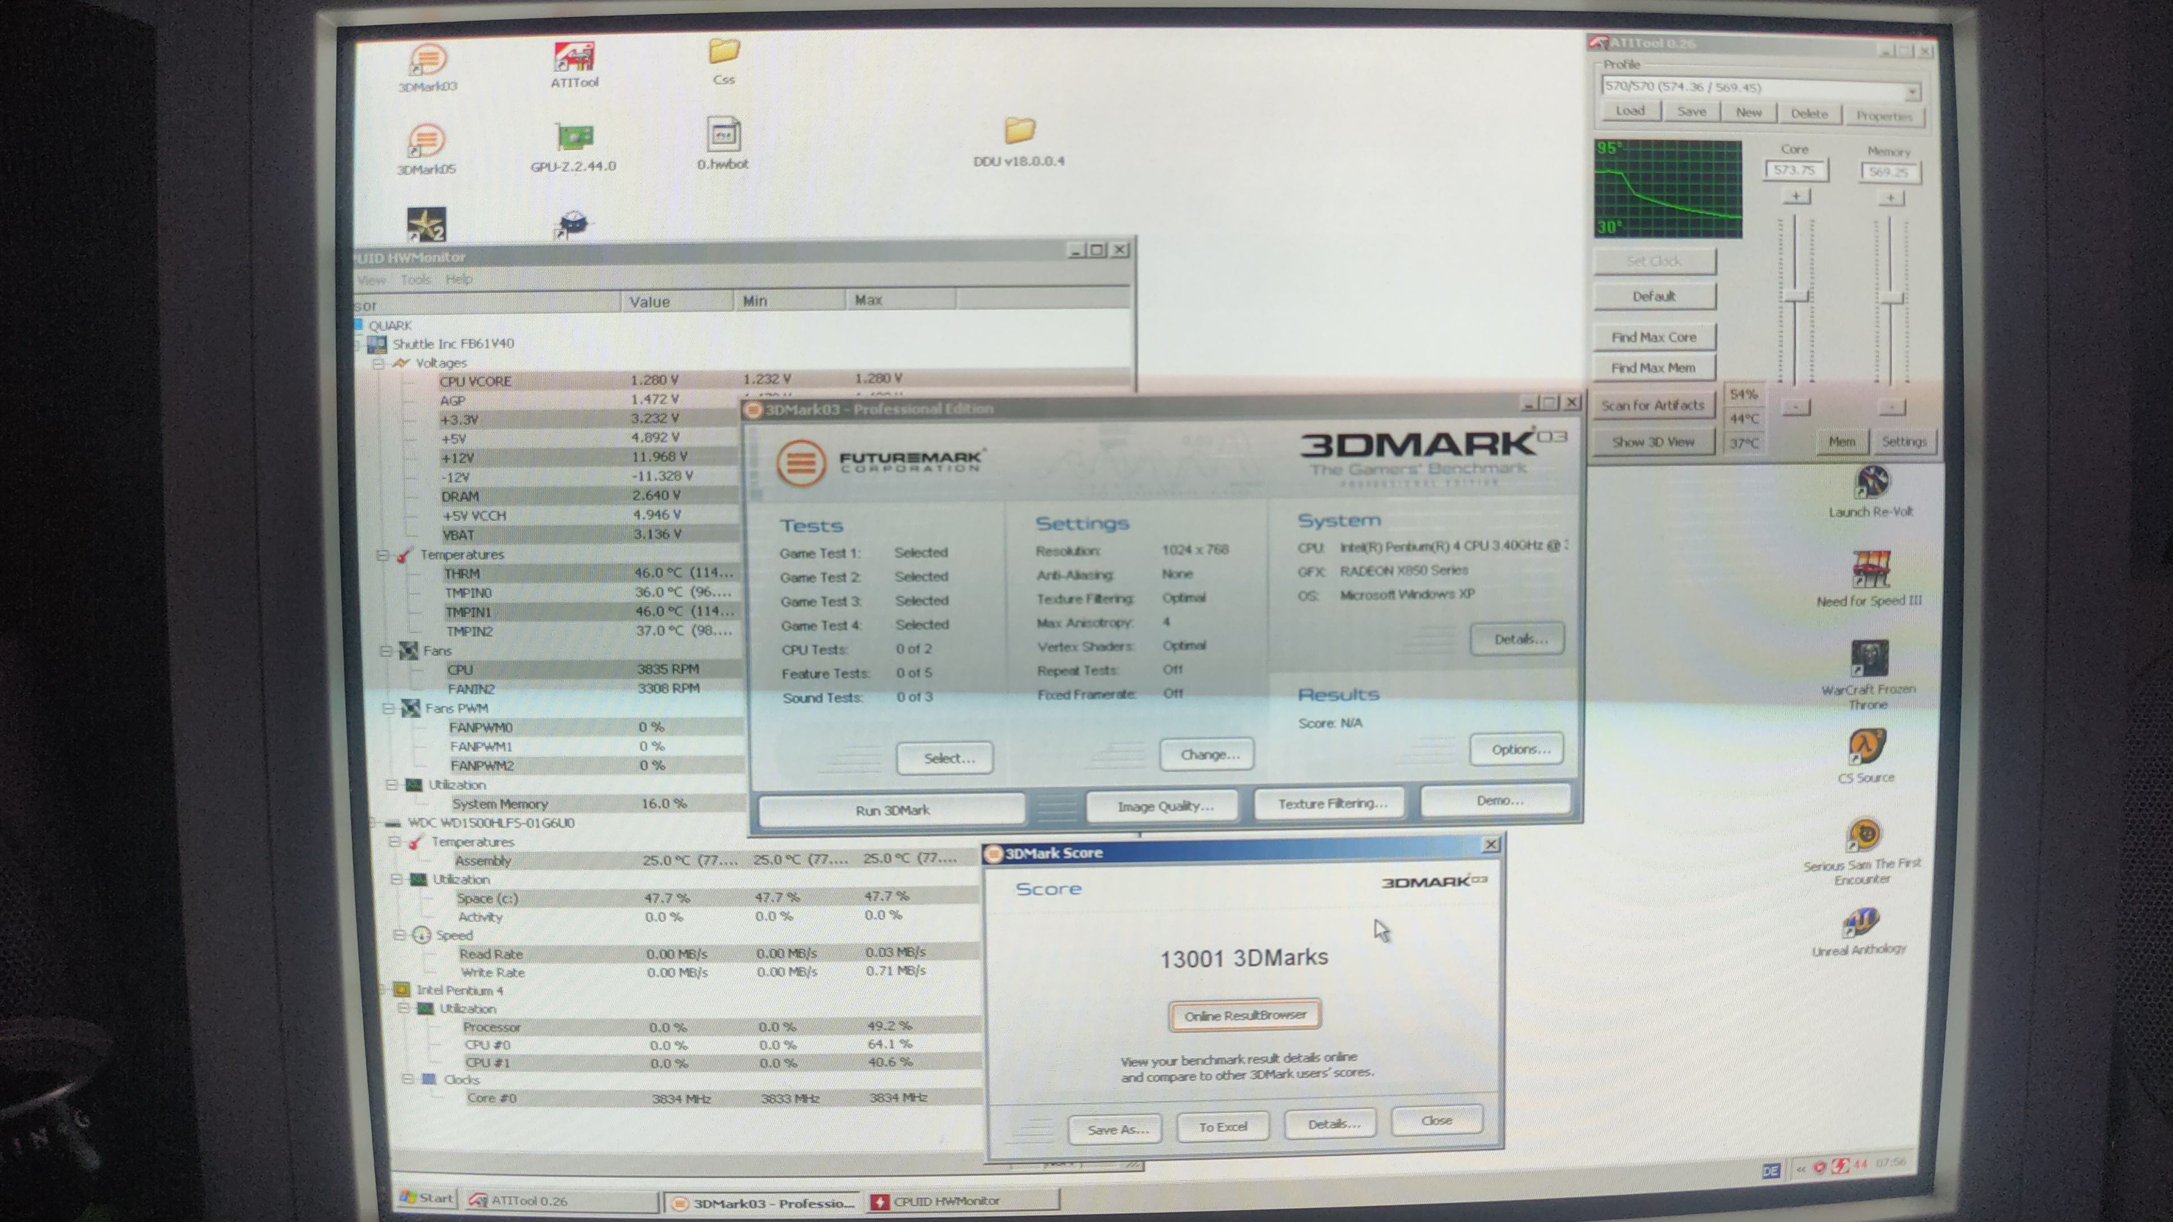Click Scan for Artifacts in ATITool
2173x1222 pixels.
click(x=1654, y=406)
